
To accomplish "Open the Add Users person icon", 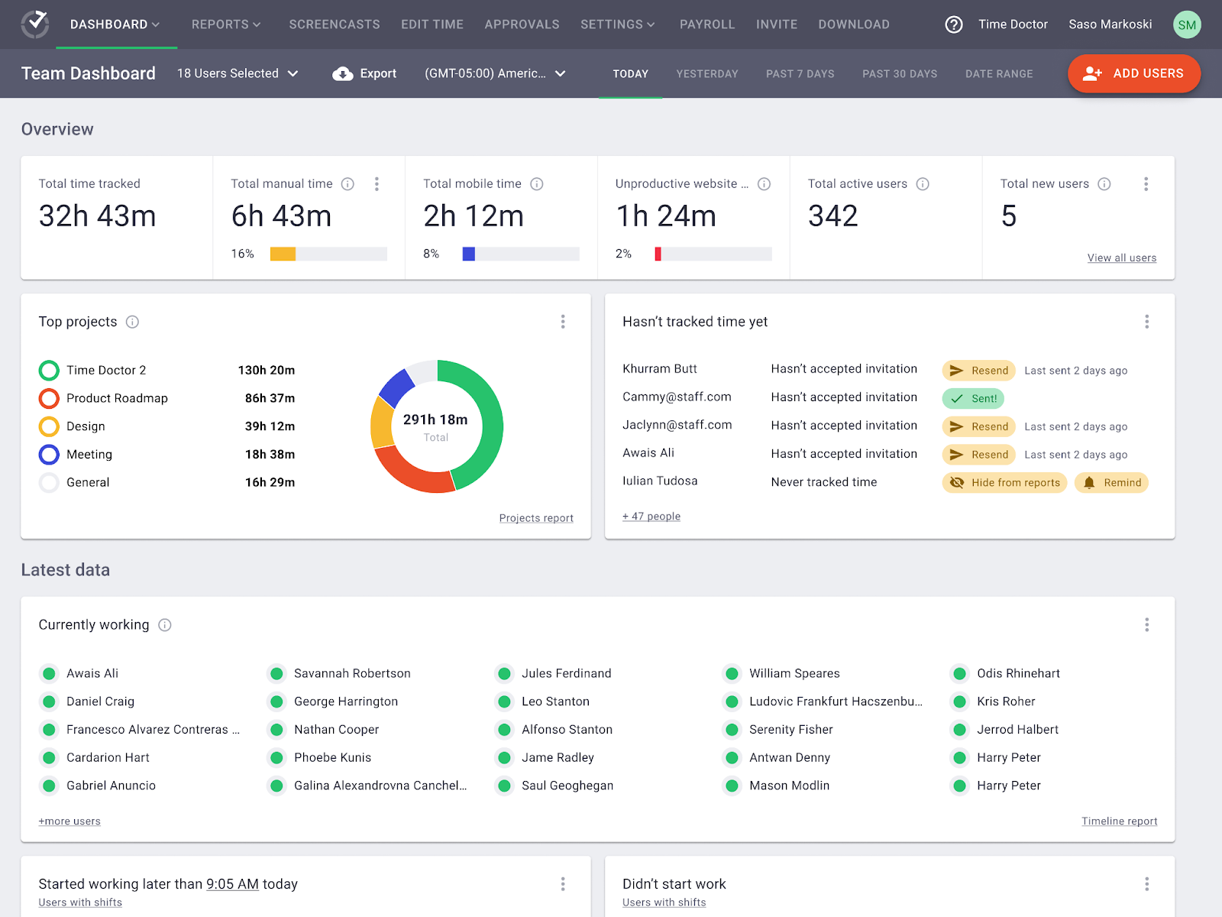I will click(x=1092, y=73).
